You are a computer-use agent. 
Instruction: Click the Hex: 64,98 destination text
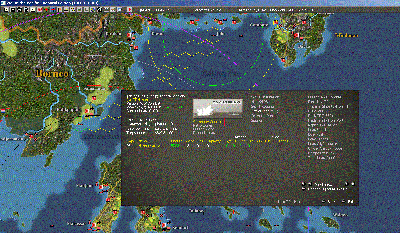pos(259,102)
